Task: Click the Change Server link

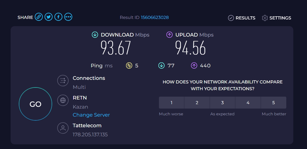Action: [91, 115]
